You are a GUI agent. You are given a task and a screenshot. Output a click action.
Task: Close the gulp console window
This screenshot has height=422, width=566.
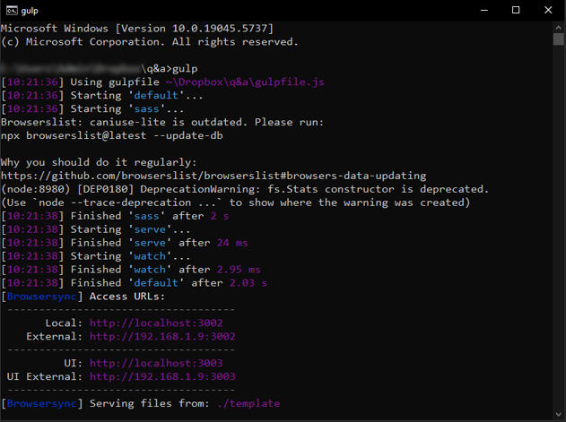(x=548, y=11)
